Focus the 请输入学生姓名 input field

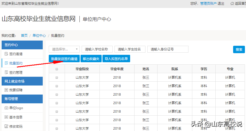130,49
